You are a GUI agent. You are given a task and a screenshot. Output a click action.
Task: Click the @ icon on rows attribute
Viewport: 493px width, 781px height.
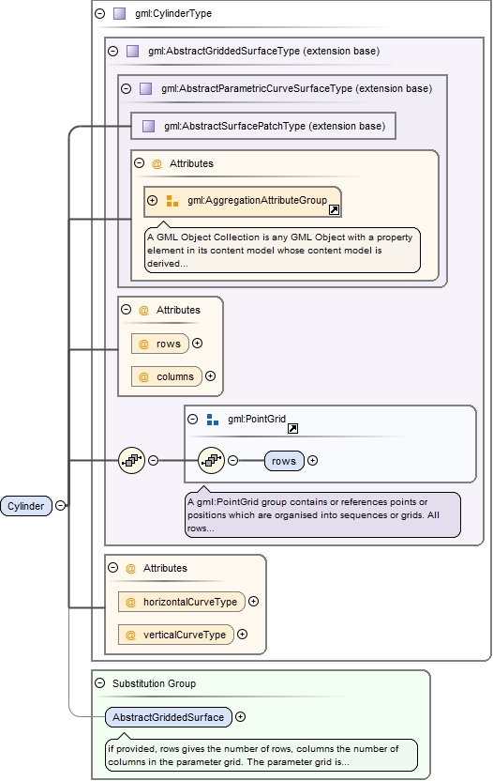[143, 345]
